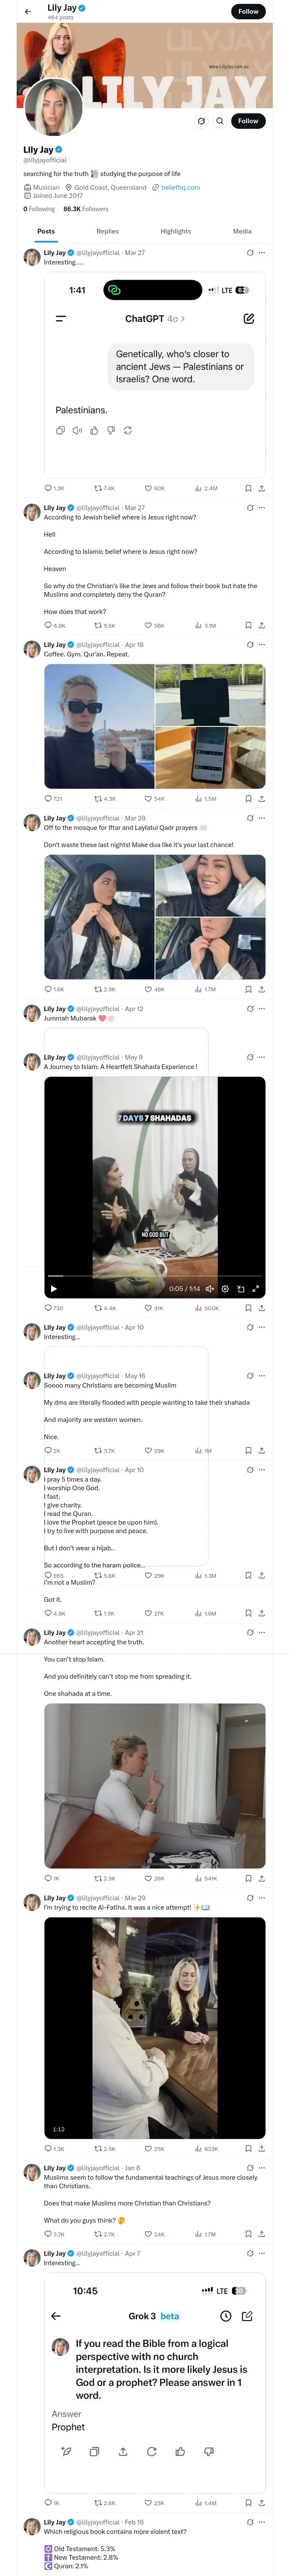289x2576 pixels.
Task: Repost the ChatGPT screenshot post
Action: [98, 488]
